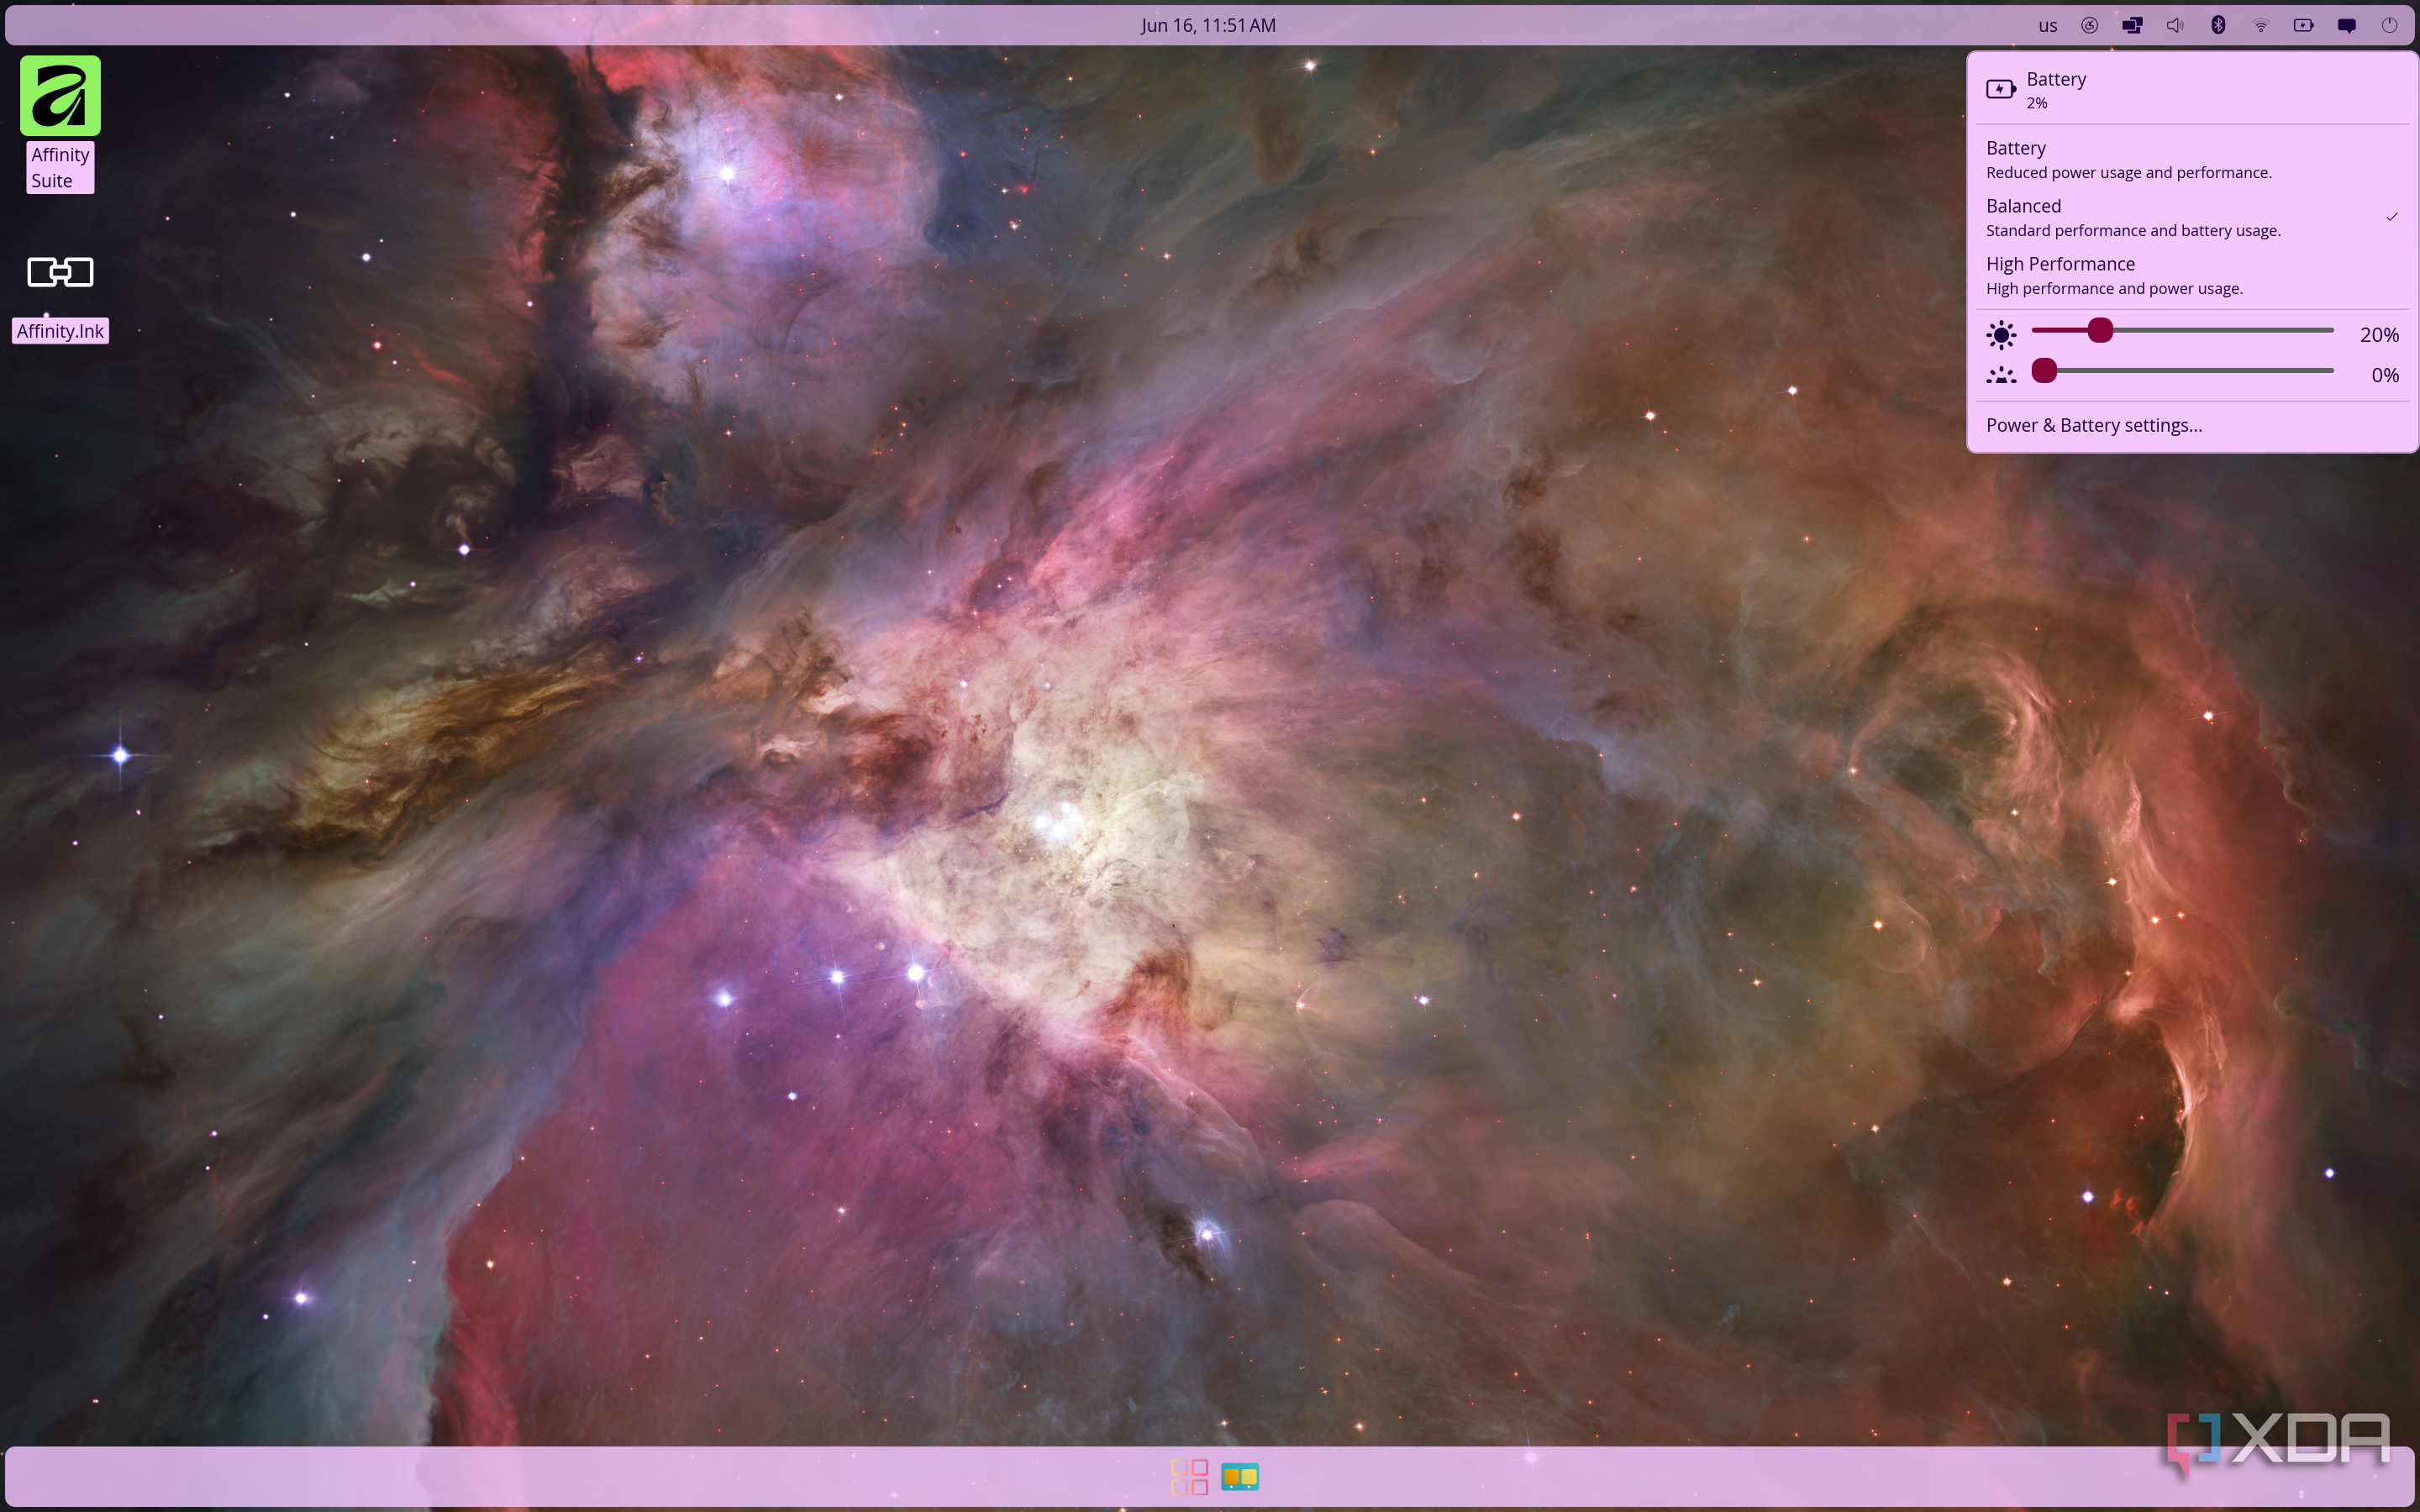Click the 2% battery level text

(2037, 103)
